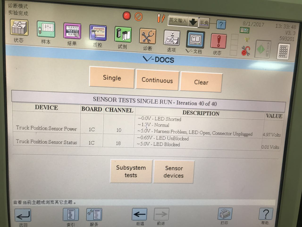This screenshot has width=302, height=227.
Task: Click the red exclamation alert status icon
Action: pos(218,41)
